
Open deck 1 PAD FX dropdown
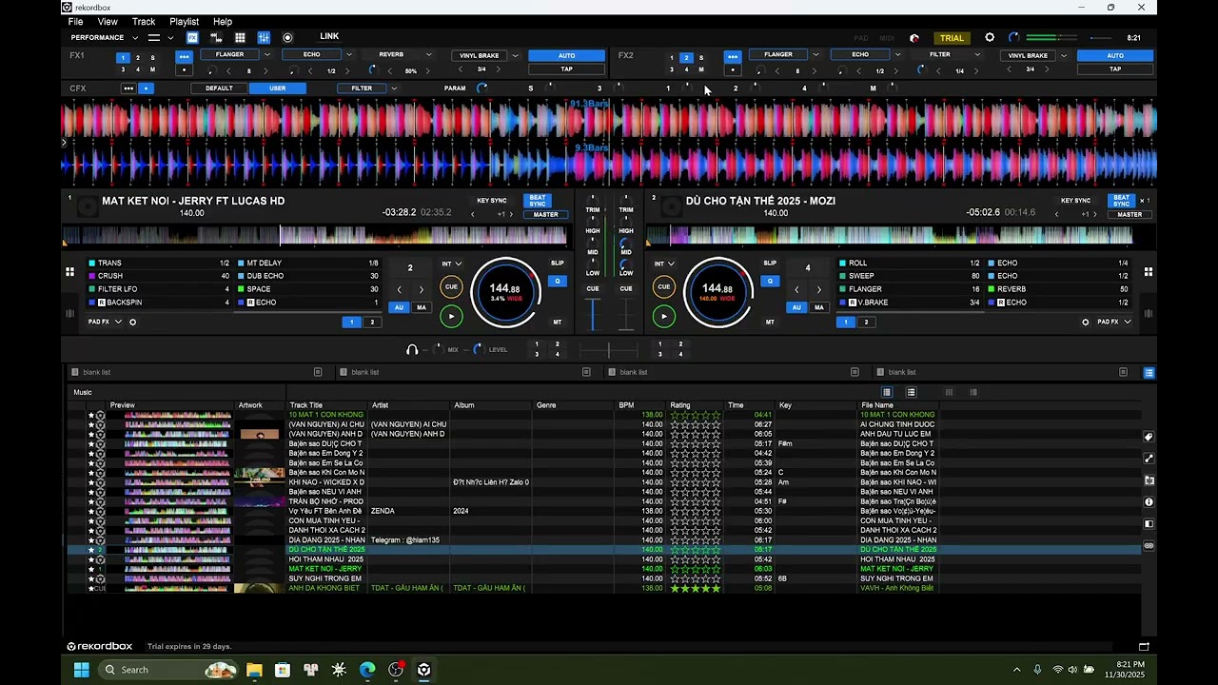coord(105,323)
